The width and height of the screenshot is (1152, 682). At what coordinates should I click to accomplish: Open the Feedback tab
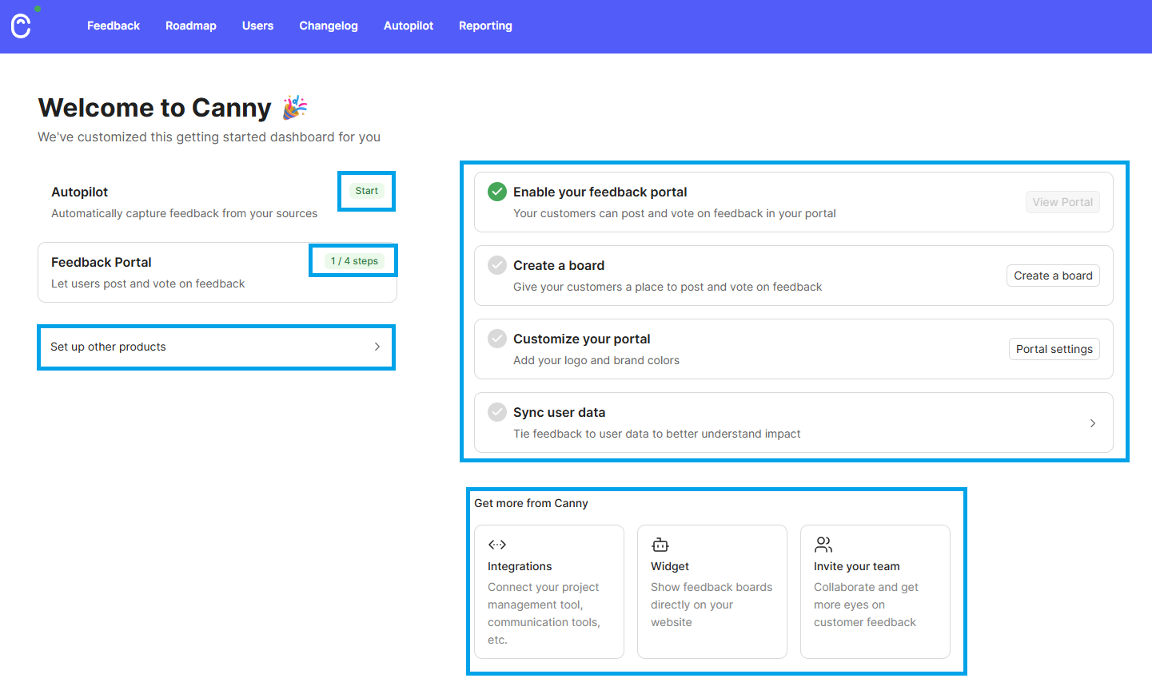coord(114,26)
